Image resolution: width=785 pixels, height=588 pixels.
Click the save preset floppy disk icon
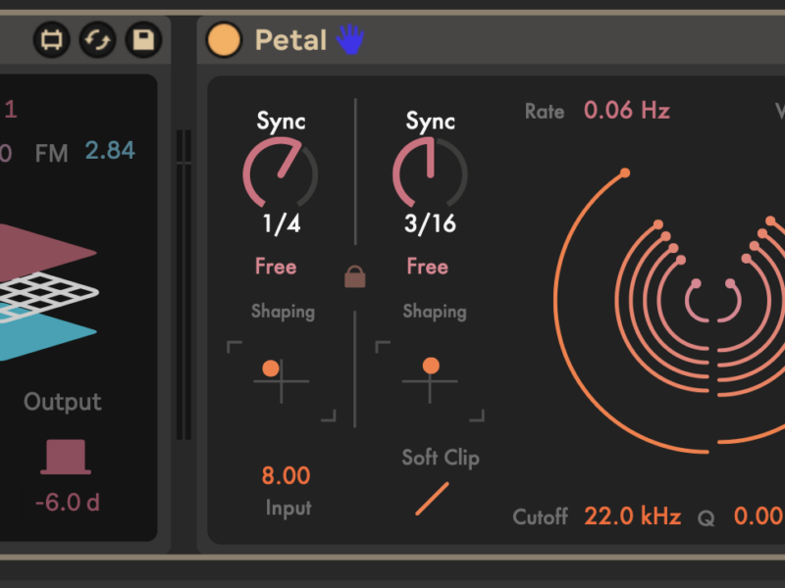(143, 39)
